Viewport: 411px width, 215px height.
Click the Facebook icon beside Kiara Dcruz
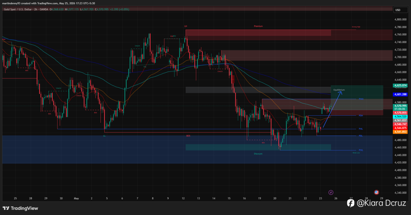(x=351, y=203)
